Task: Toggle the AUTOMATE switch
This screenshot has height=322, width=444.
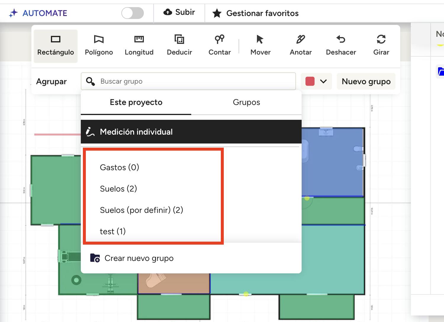Action: pos(133,13)
